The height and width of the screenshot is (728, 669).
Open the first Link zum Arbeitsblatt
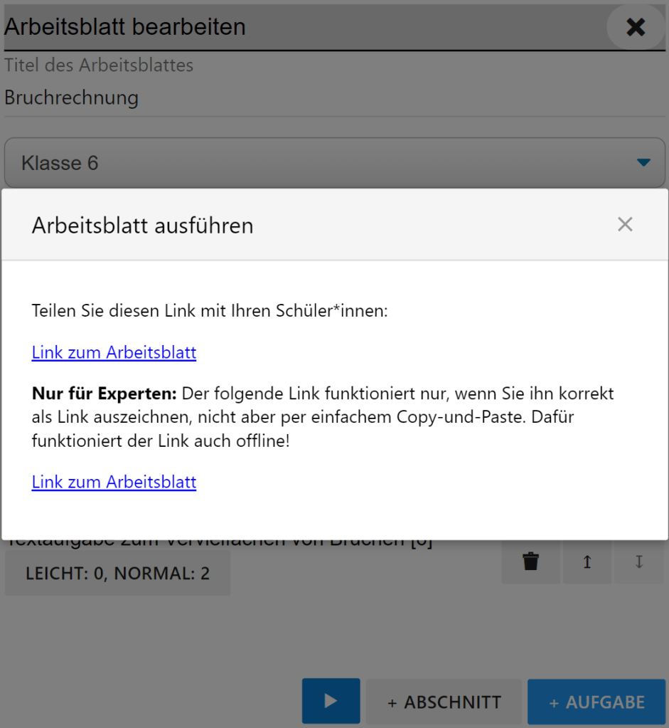(114, 352)
